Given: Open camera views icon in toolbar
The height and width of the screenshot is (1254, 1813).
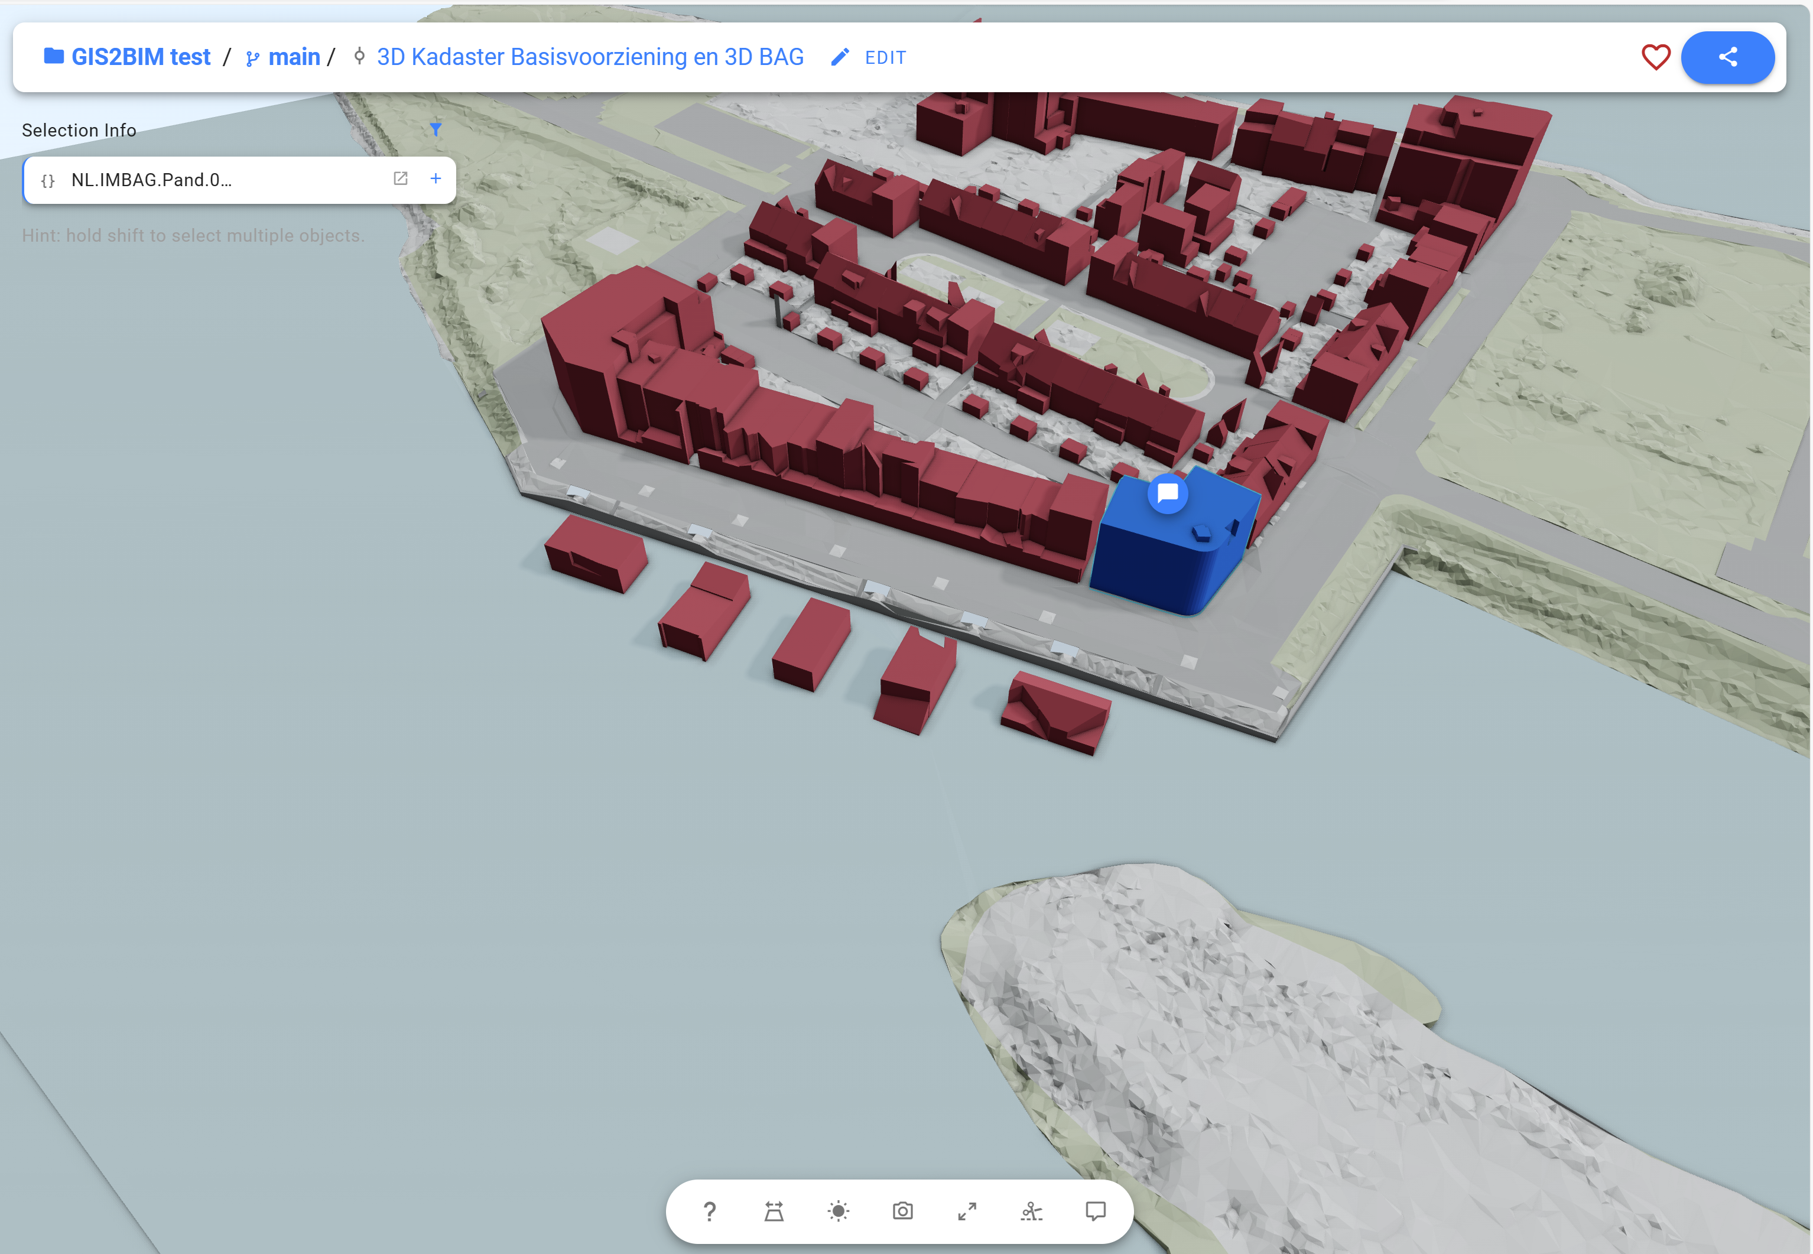Looking at the screenshot, I should [902, 1211].
